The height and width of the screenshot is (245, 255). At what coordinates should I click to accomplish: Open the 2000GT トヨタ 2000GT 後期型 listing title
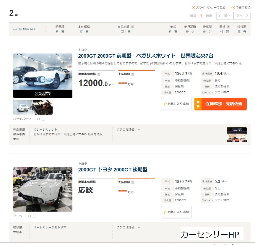pos(113,170)
